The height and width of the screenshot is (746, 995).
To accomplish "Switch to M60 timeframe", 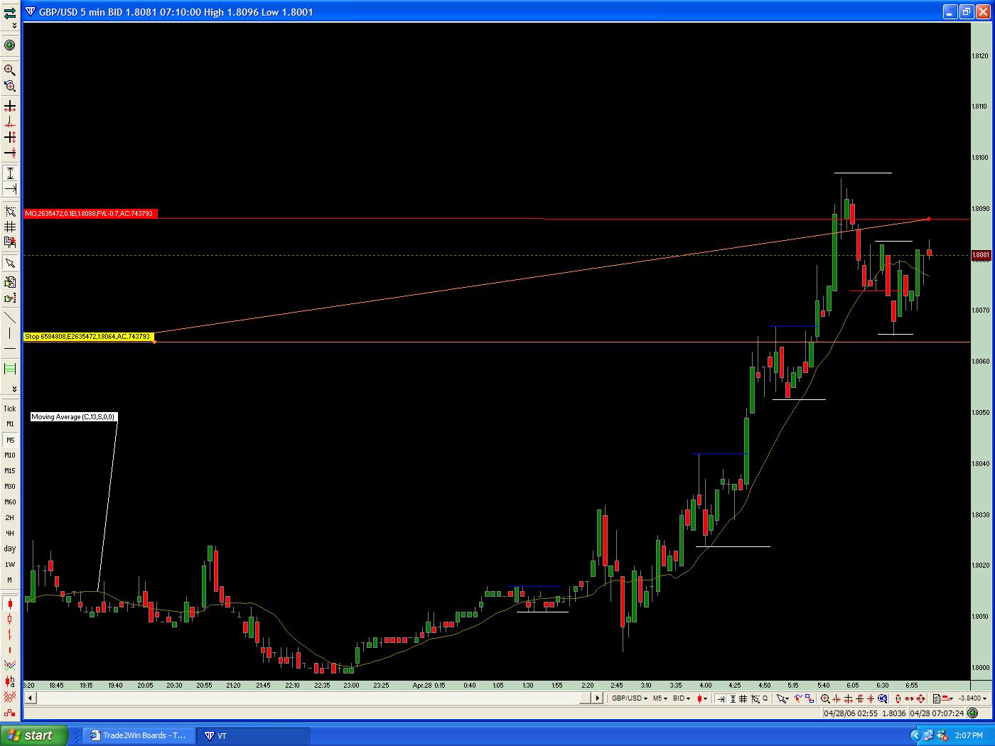I will point(10,502).
